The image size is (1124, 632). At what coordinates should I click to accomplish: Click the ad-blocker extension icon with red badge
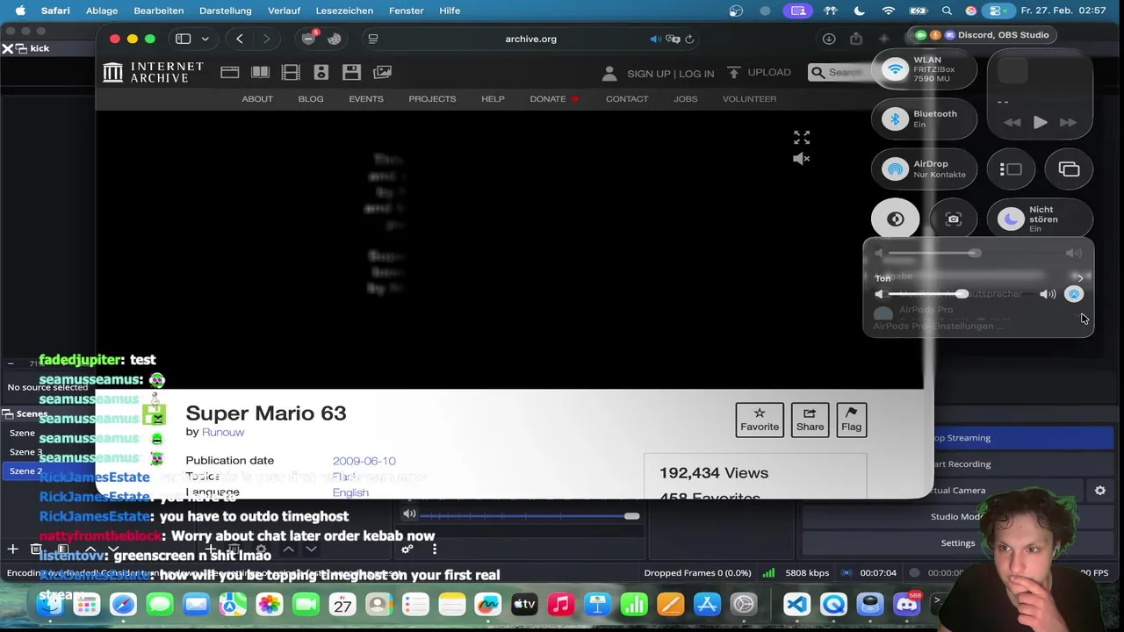pyautogui.click(x=309, y=39)
